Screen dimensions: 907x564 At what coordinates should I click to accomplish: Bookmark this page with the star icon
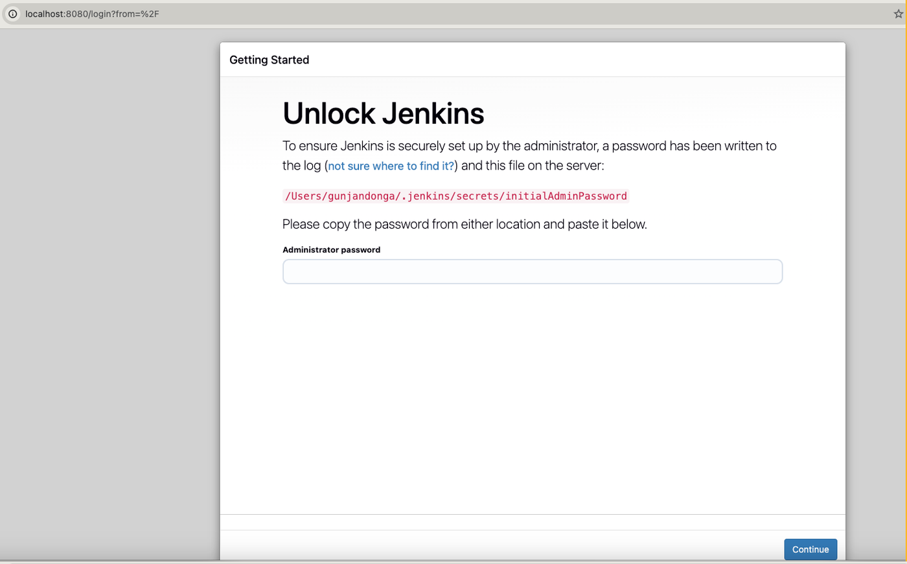pos(899,14)
